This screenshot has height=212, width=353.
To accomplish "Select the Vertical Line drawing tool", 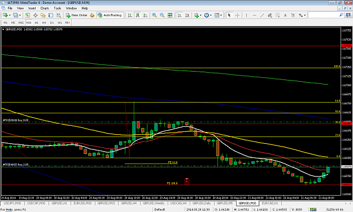I will pyautogui.click(x=246, y=15).
